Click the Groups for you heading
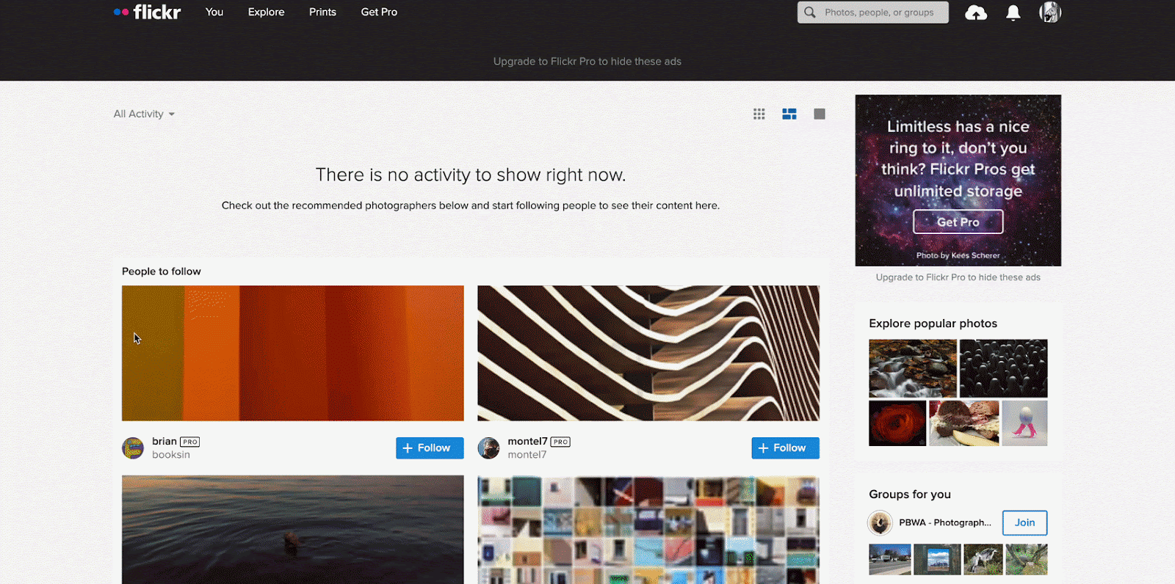Image resolution: width=1175 pixels, height=584 pixels. 910,494
